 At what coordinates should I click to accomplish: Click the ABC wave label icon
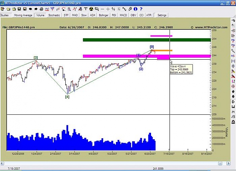coord(80,9)
